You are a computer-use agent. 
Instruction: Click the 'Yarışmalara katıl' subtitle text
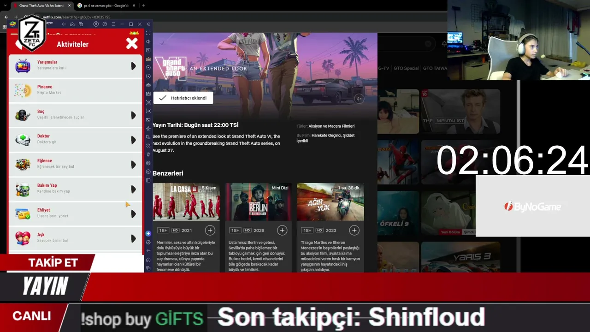coord(52,68)
